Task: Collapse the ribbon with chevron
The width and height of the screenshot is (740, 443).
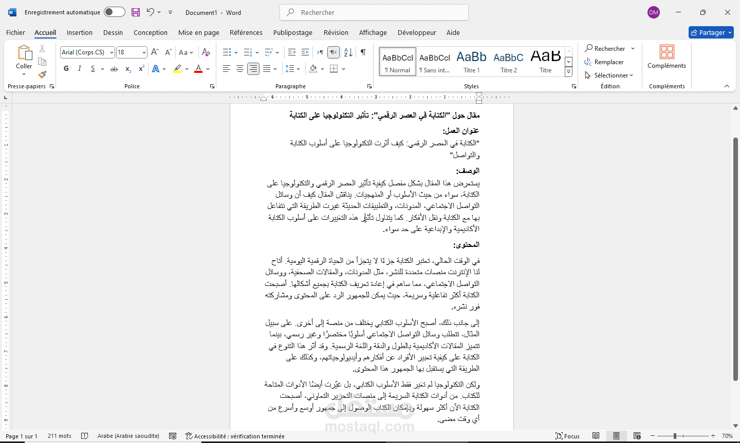Action: 727,86
